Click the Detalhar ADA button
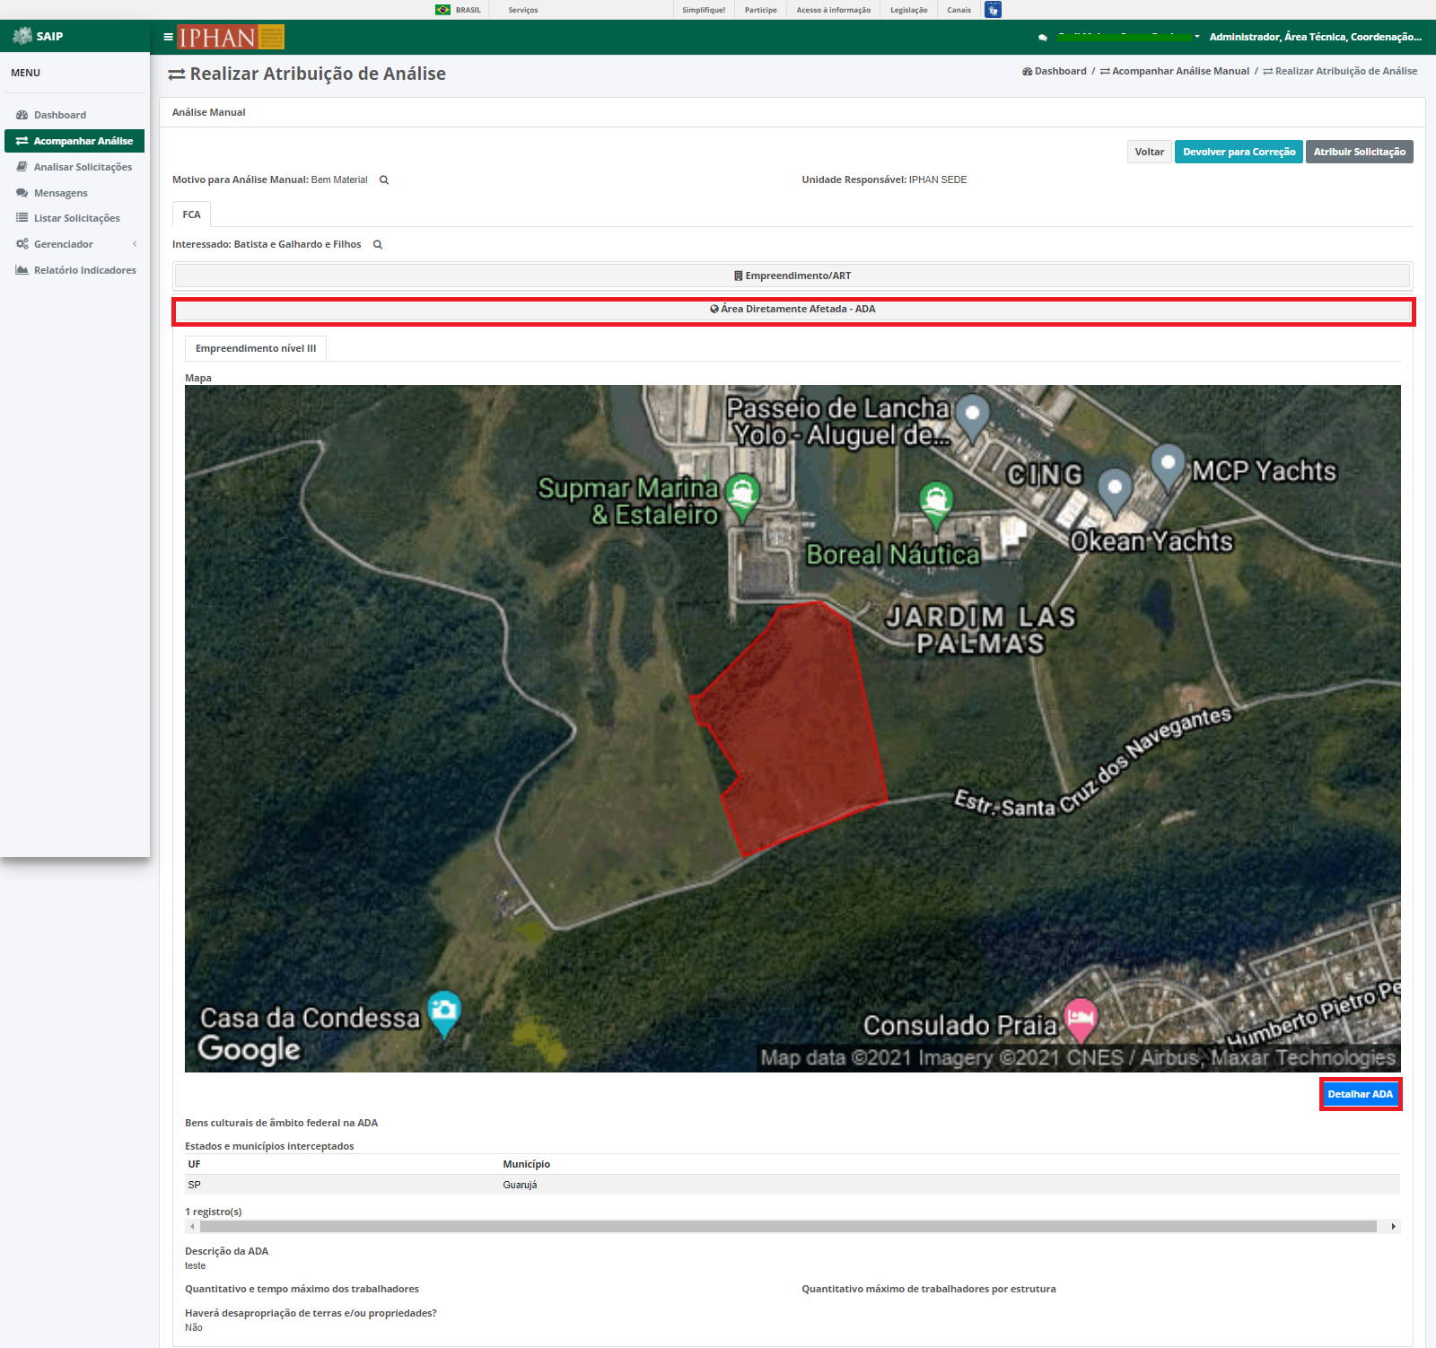Image resolution: width=1436 pixels, height=1348 pixels. (x=1361, y=1094)
